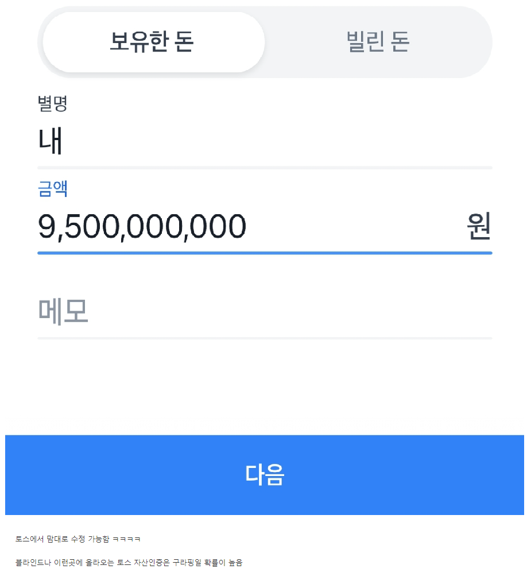Click the gray underline below the 별명 field

pos(264,168)
